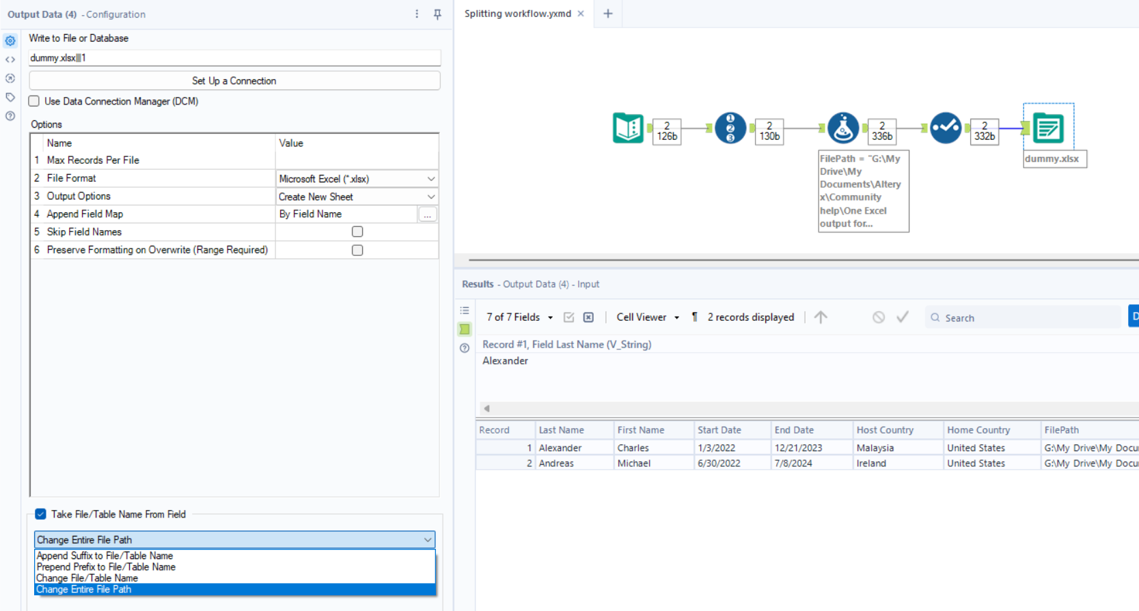Screen dimensions: 1139x611
Task: Open the annotation tag sidebar icon
Action: [10, 97]
